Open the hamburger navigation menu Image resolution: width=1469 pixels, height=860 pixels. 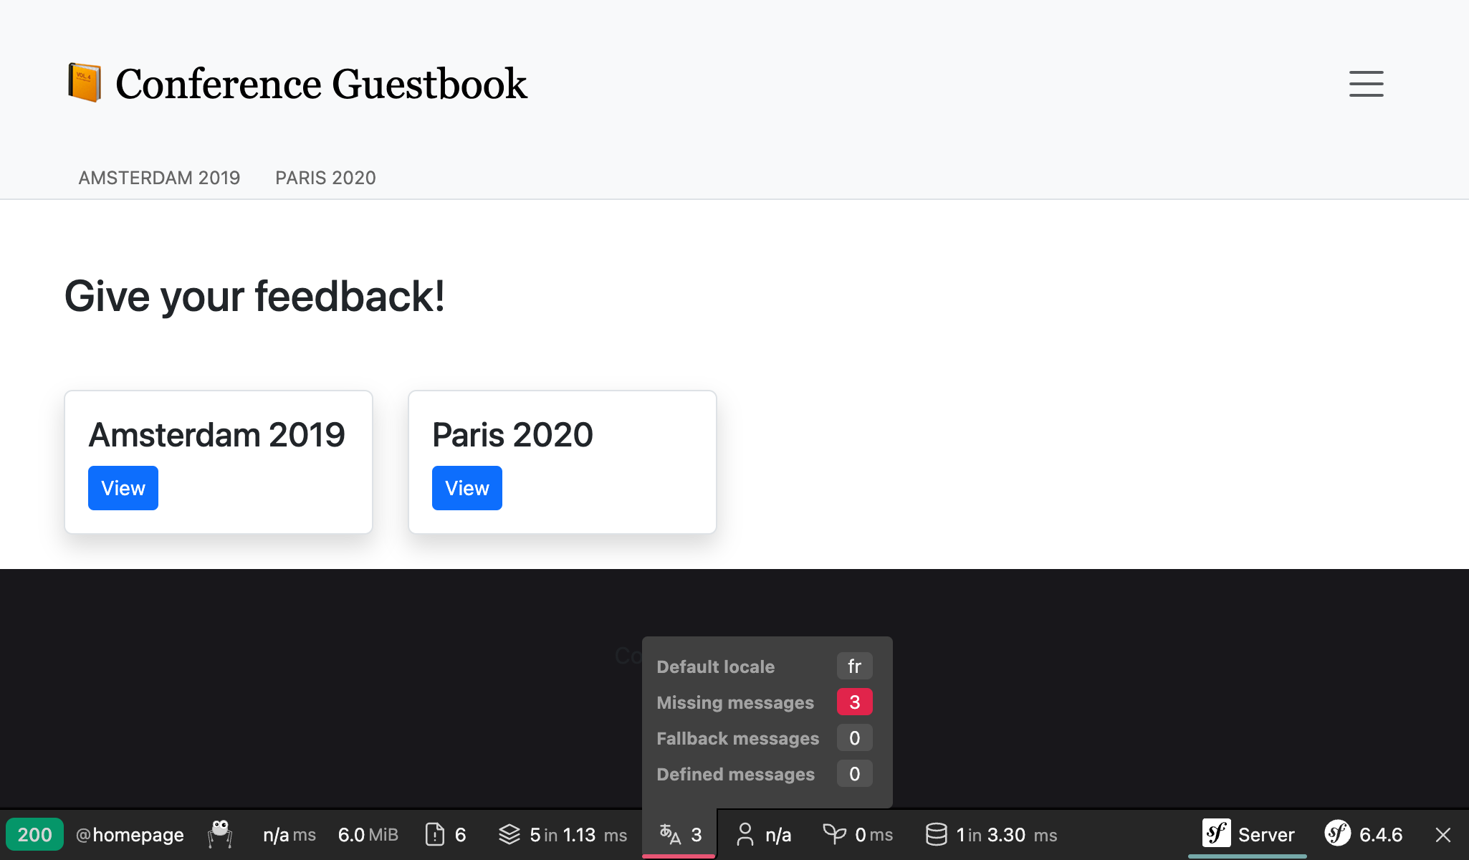point(1366,84)
